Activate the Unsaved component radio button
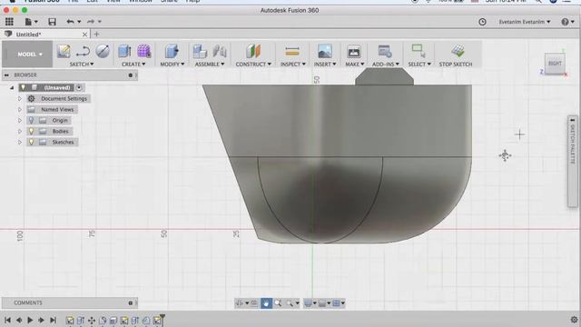 coord(79,88)
